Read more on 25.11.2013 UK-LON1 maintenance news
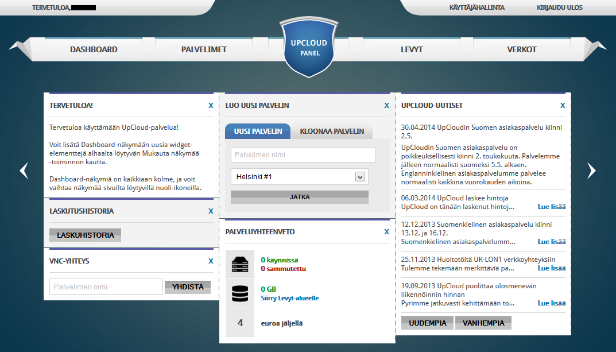 point(552,268)
